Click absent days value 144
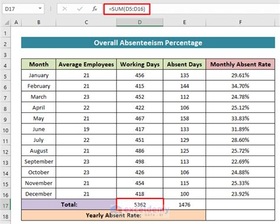The image size is (280, 224). 184,86
